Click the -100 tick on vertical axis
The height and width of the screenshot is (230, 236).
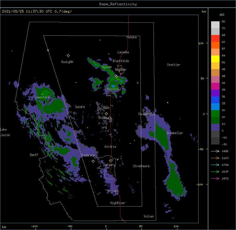tap(200, 184)
